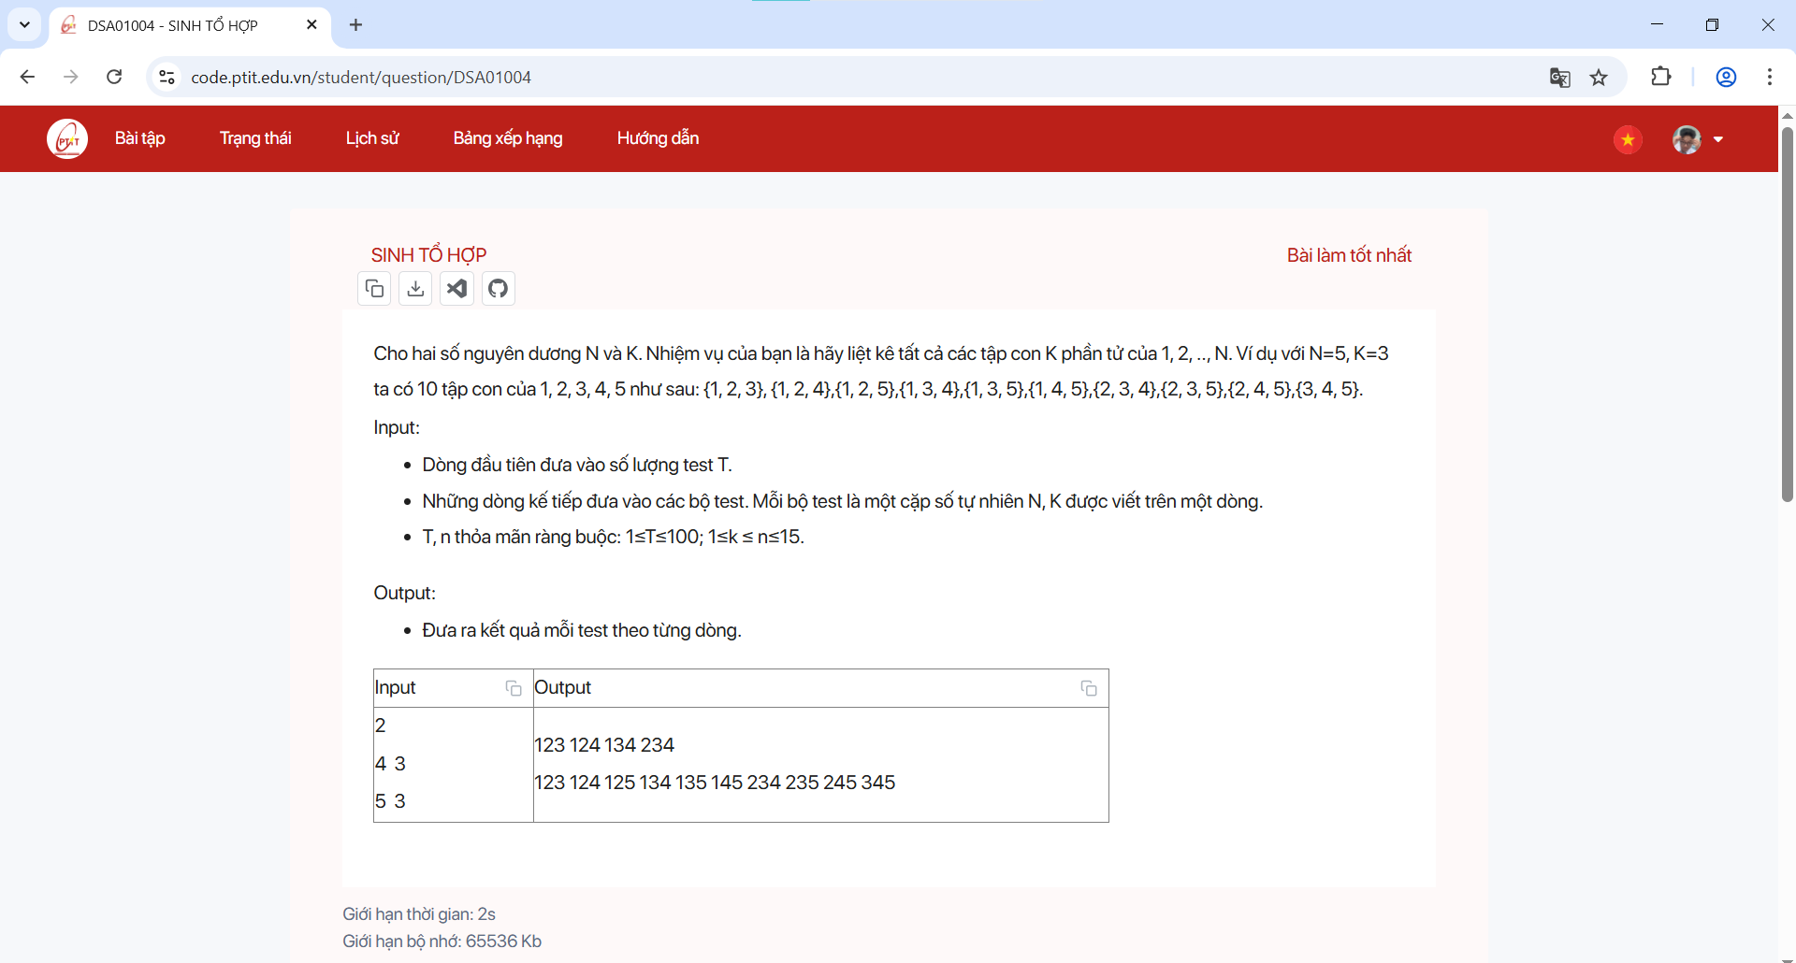This screenshot has height=963, width=1796.
Task: Click site permissions toggle icon near URL
Action: click(166, 78)
